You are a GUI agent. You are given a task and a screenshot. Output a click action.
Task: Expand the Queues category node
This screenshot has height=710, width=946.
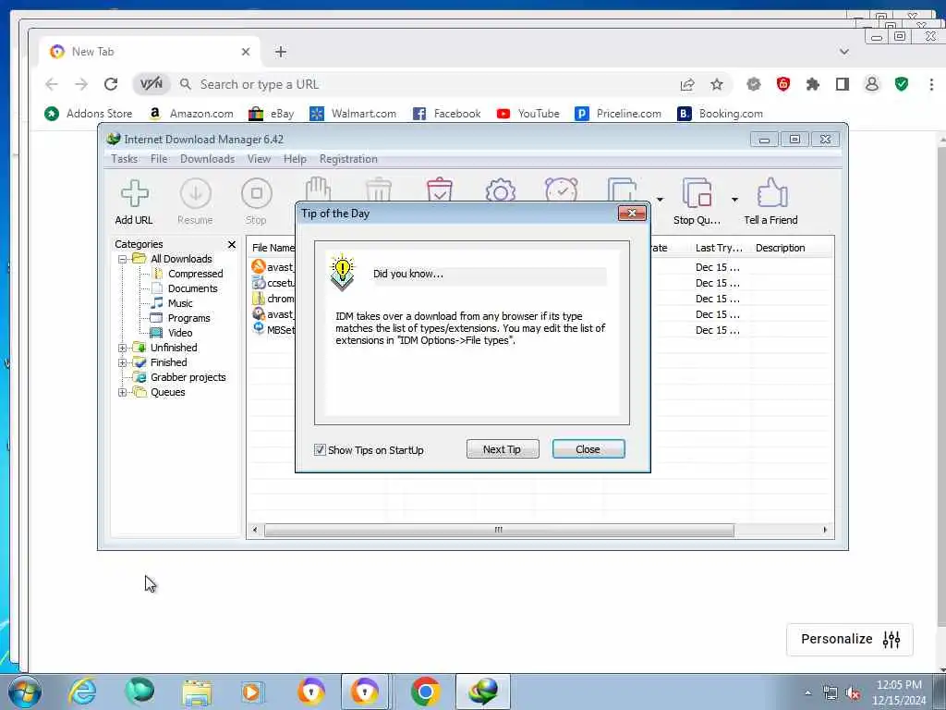tap(123, 392)
